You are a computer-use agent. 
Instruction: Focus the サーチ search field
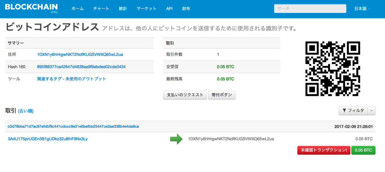[310, 9]
